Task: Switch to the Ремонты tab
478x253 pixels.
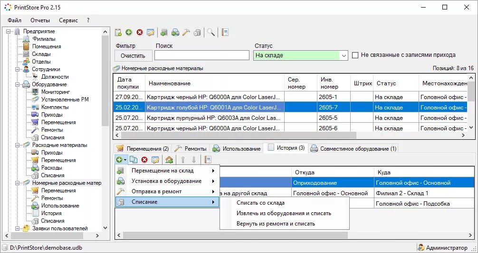Action: [191, 149]
